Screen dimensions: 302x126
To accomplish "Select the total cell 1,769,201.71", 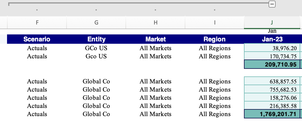I will [x=272, y=114].
